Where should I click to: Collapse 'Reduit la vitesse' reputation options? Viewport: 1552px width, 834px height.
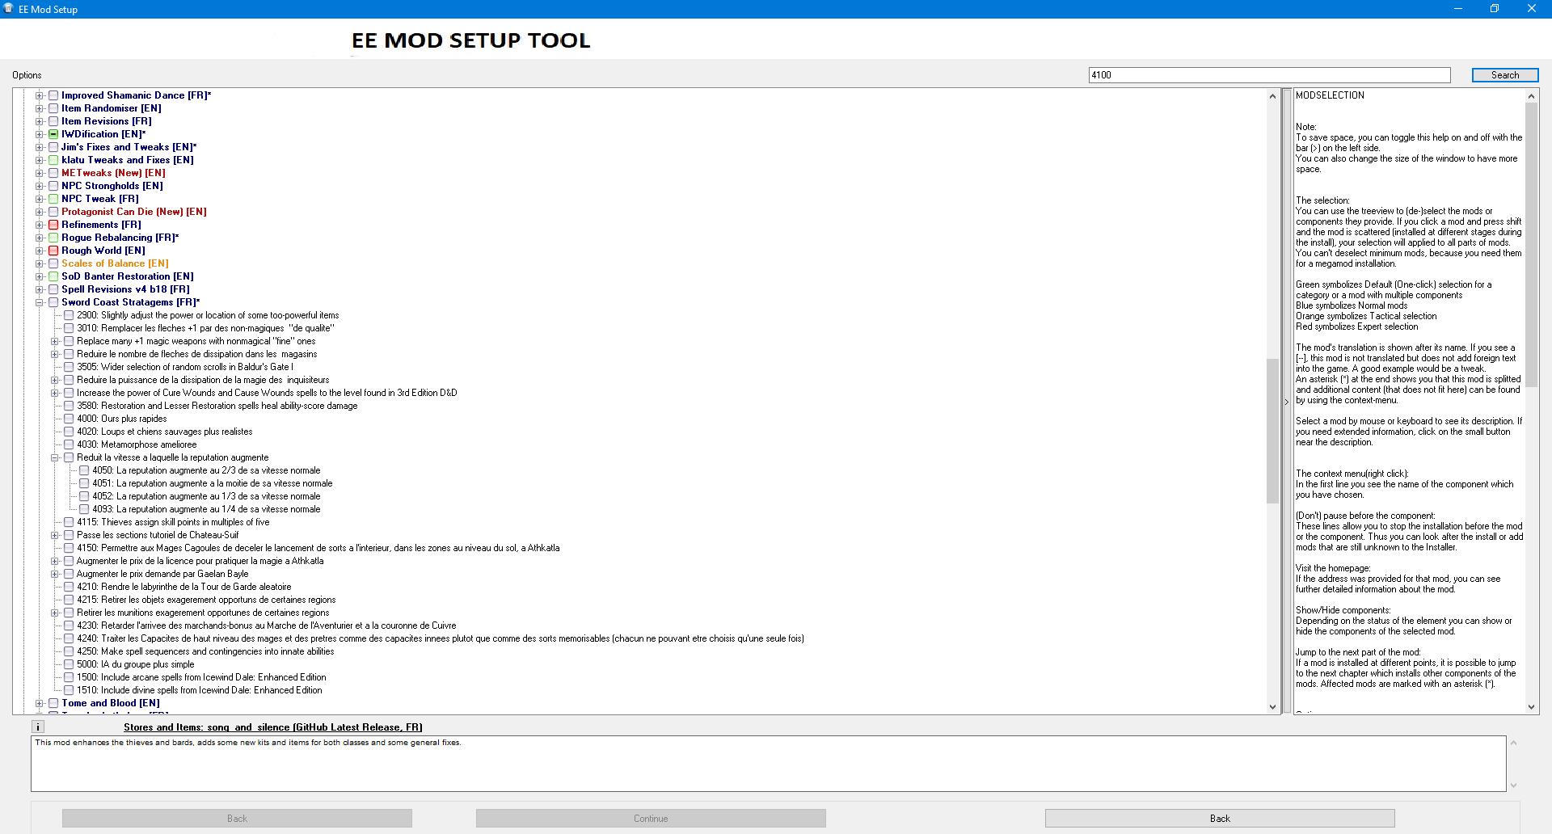(x=54, y=457)
